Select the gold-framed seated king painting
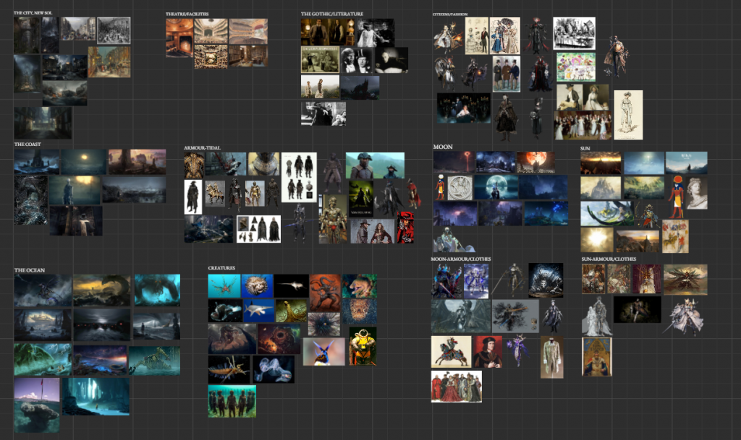This screenshot has width=741, height=440. (x=596, y=357)
